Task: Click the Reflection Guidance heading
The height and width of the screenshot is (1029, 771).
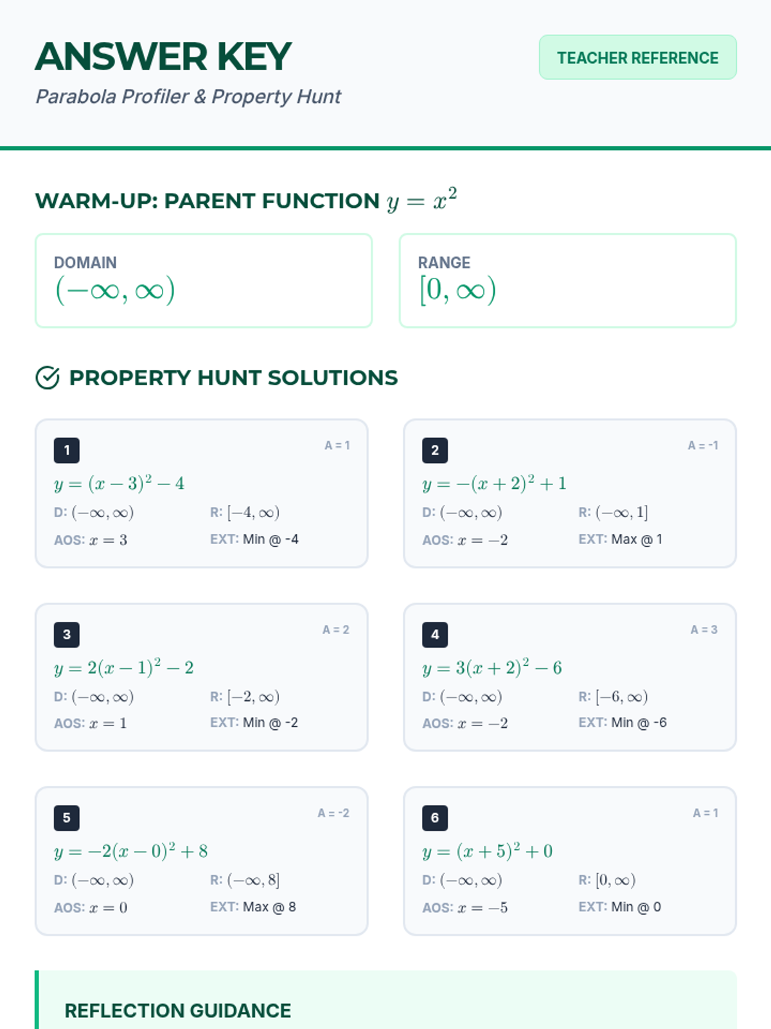Action: pos(178,1011)
